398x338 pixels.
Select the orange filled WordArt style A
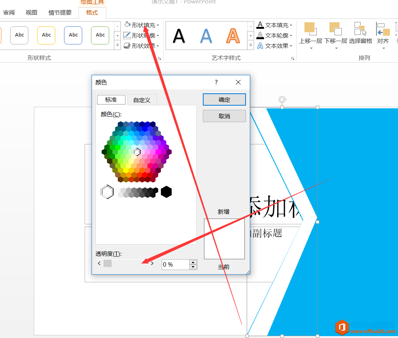pyautogui.click(x=232, y=35)
